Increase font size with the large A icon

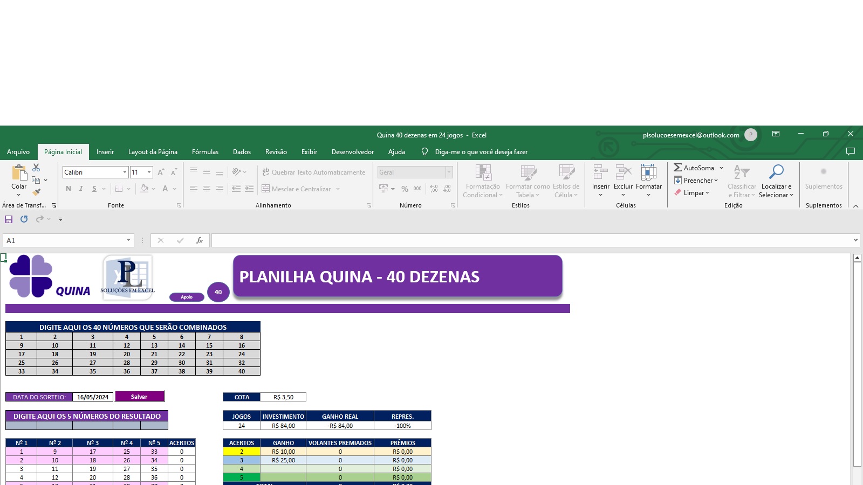(x=161, y=172)
